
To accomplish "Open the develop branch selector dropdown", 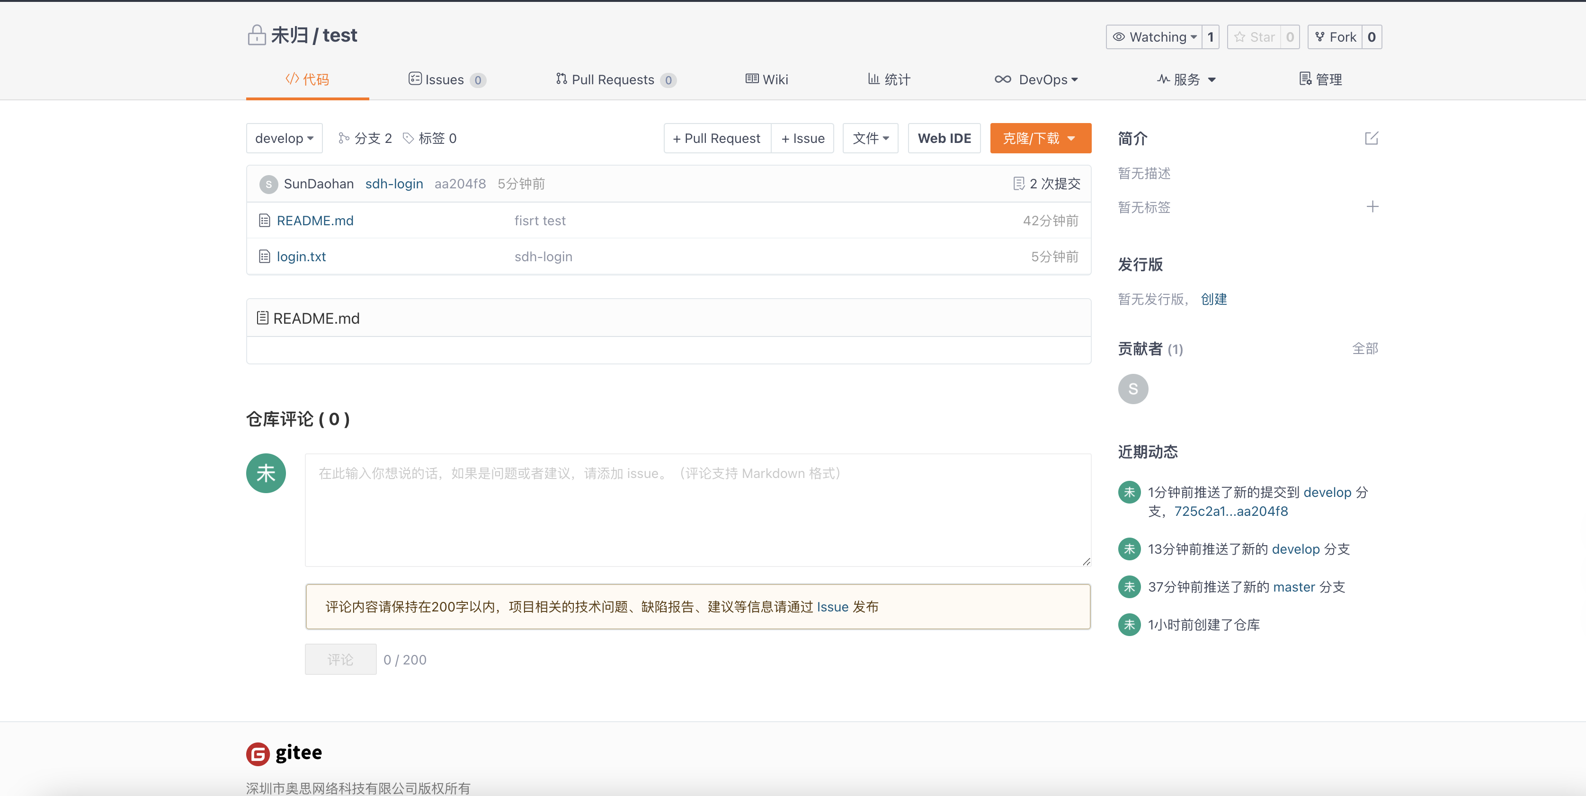I will point(285,139).
